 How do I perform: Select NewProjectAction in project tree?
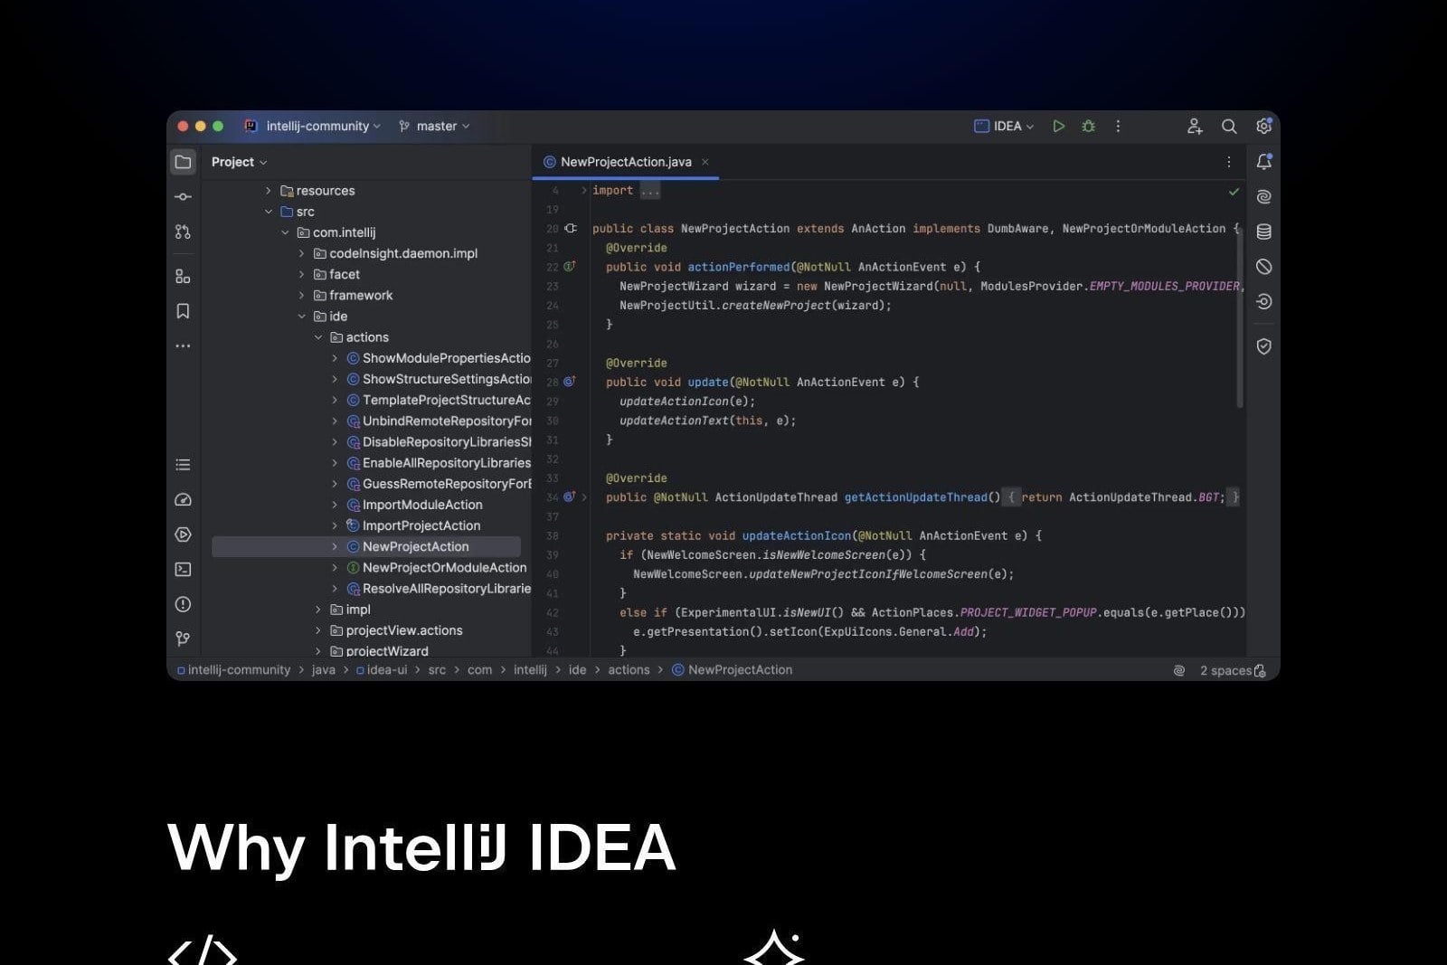(x=366, y=546)
